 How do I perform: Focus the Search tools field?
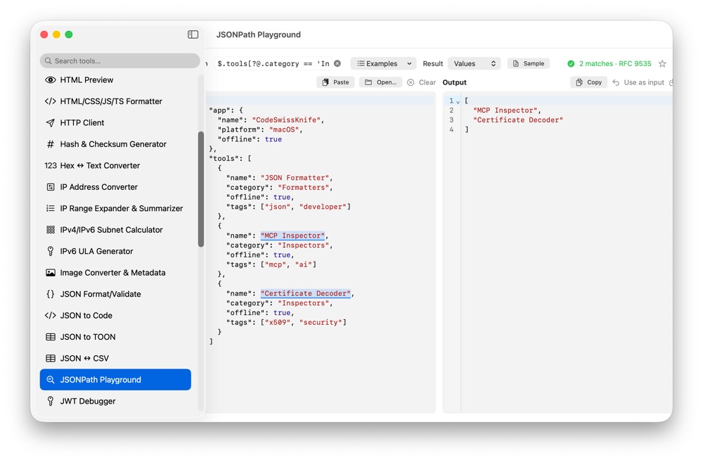point(120,61)
